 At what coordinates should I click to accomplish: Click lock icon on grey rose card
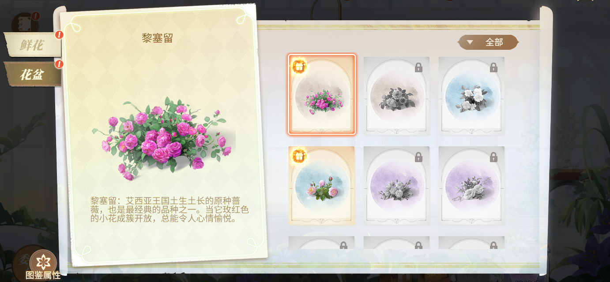pos(418,67)
